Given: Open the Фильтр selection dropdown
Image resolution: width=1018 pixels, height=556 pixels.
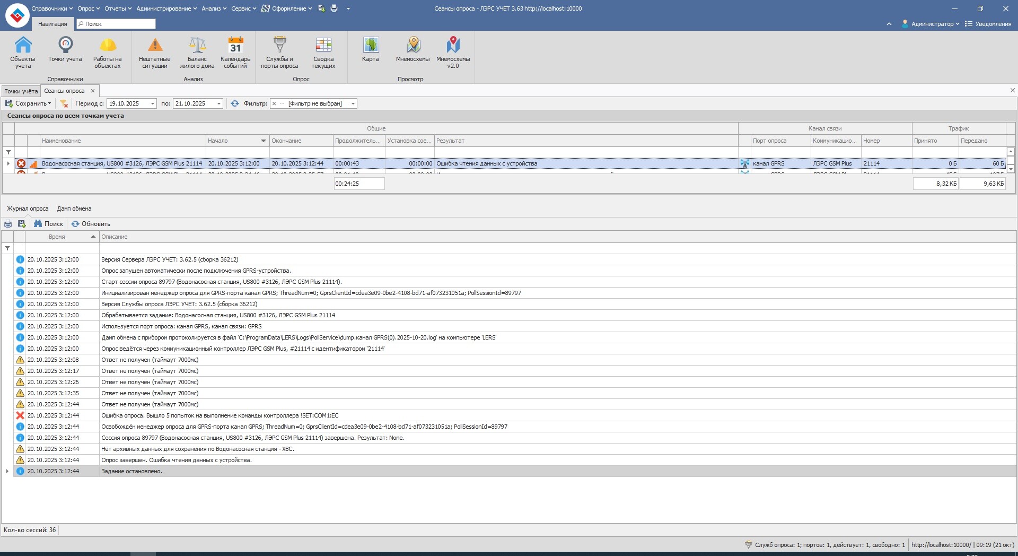Looking at the screenshot, I should coord(353,104).
